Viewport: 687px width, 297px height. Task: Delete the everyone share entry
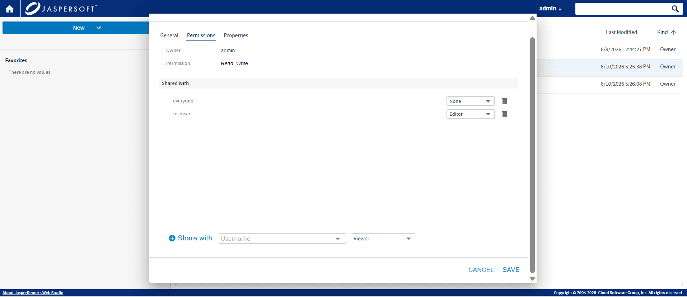(504, 101)
